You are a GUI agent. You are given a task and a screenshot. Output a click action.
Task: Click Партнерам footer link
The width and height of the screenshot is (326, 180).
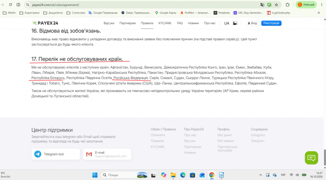click(x=193, y=147)
